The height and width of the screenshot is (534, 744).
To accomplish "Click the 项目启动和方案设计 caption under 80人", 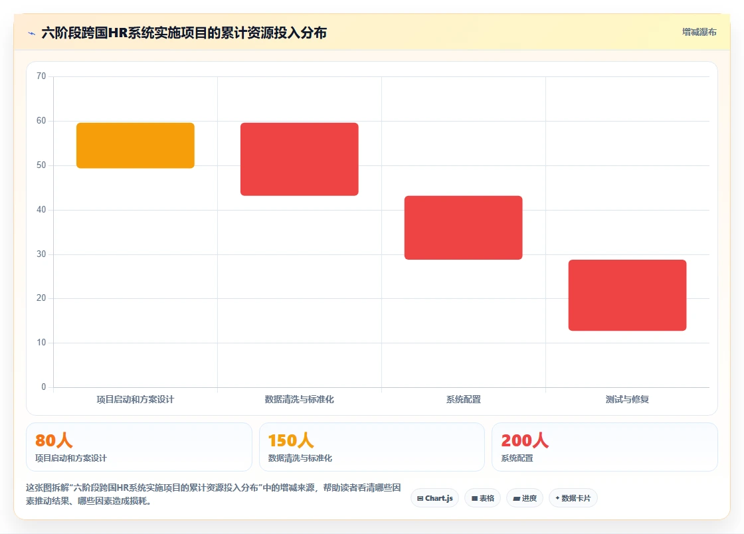I will coord(70,458).
